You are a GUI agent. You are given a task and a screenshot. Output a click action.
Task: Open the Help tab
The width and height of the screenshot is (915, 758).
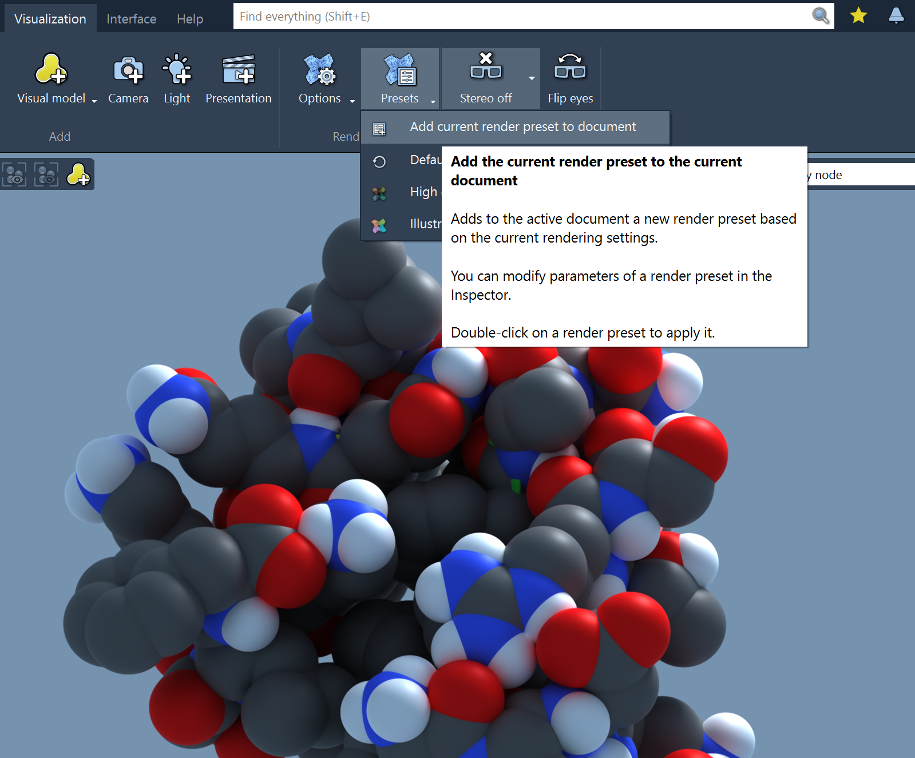(190, 19)
